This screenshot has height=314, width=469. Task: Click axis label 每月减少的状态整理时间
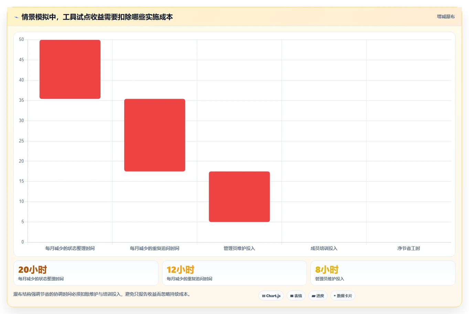click(x=70, y=248)
